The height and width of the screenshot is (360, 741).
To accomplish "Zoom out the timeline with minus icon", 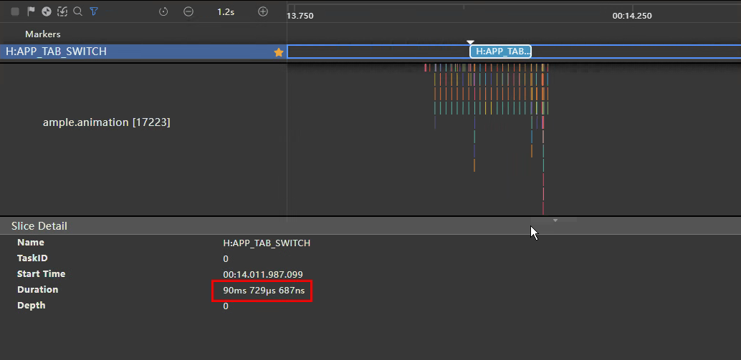I will [x=188, y=11].
